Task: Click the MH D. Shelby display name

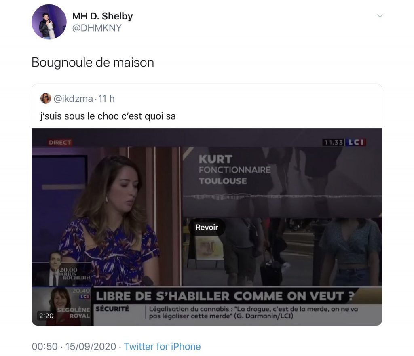Action: (x=102, y=16)
